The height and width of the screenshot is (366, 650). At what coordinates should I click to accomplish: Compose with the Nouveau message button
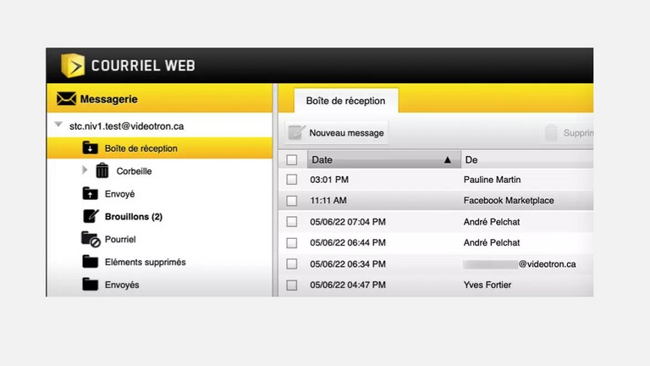tap(337, 133)
